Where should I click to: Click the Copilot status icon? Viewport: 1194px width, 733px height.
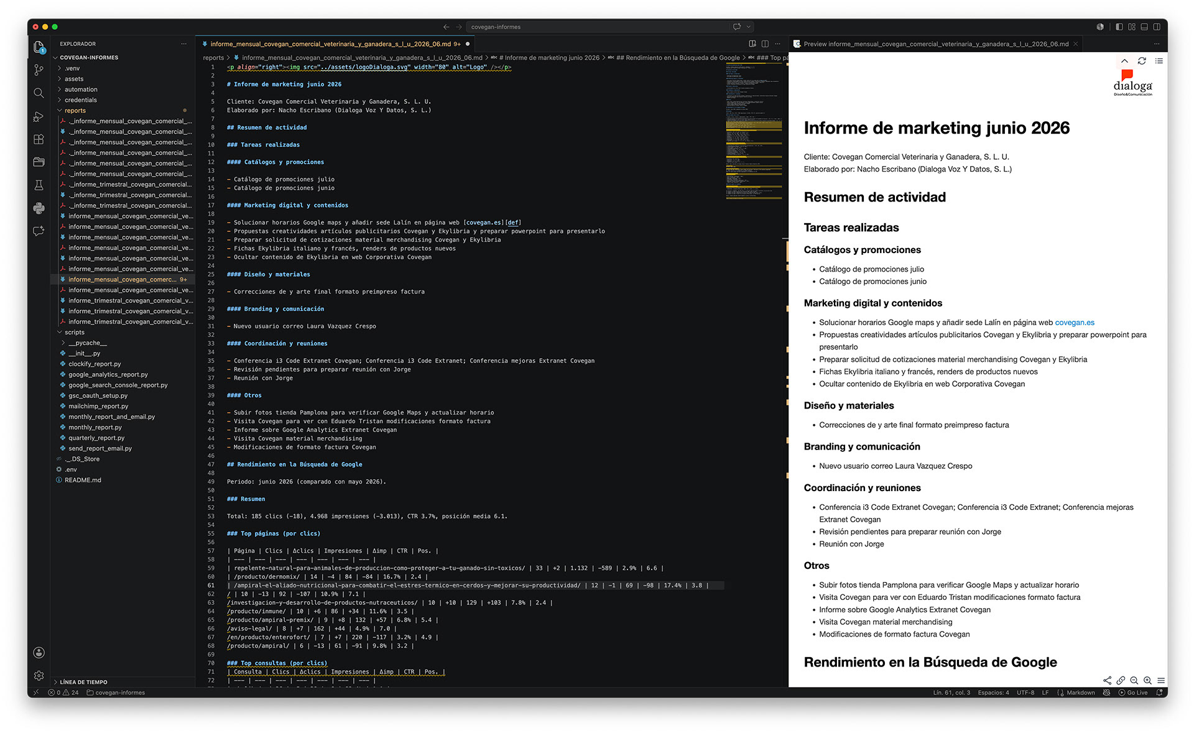1106,692
